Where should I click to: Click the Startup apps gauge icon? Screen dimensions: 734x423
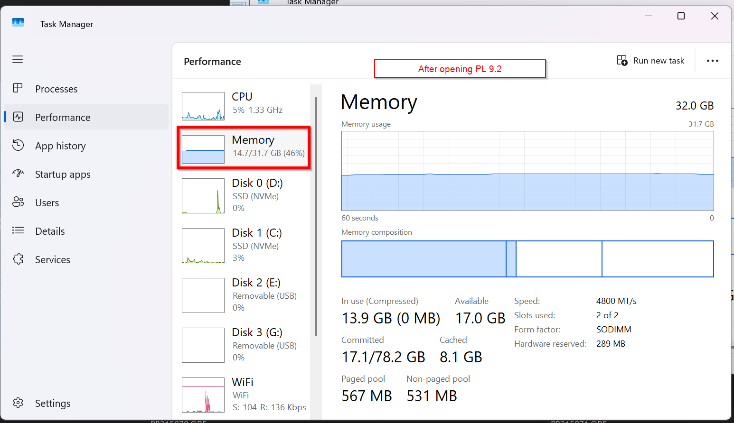18,174
